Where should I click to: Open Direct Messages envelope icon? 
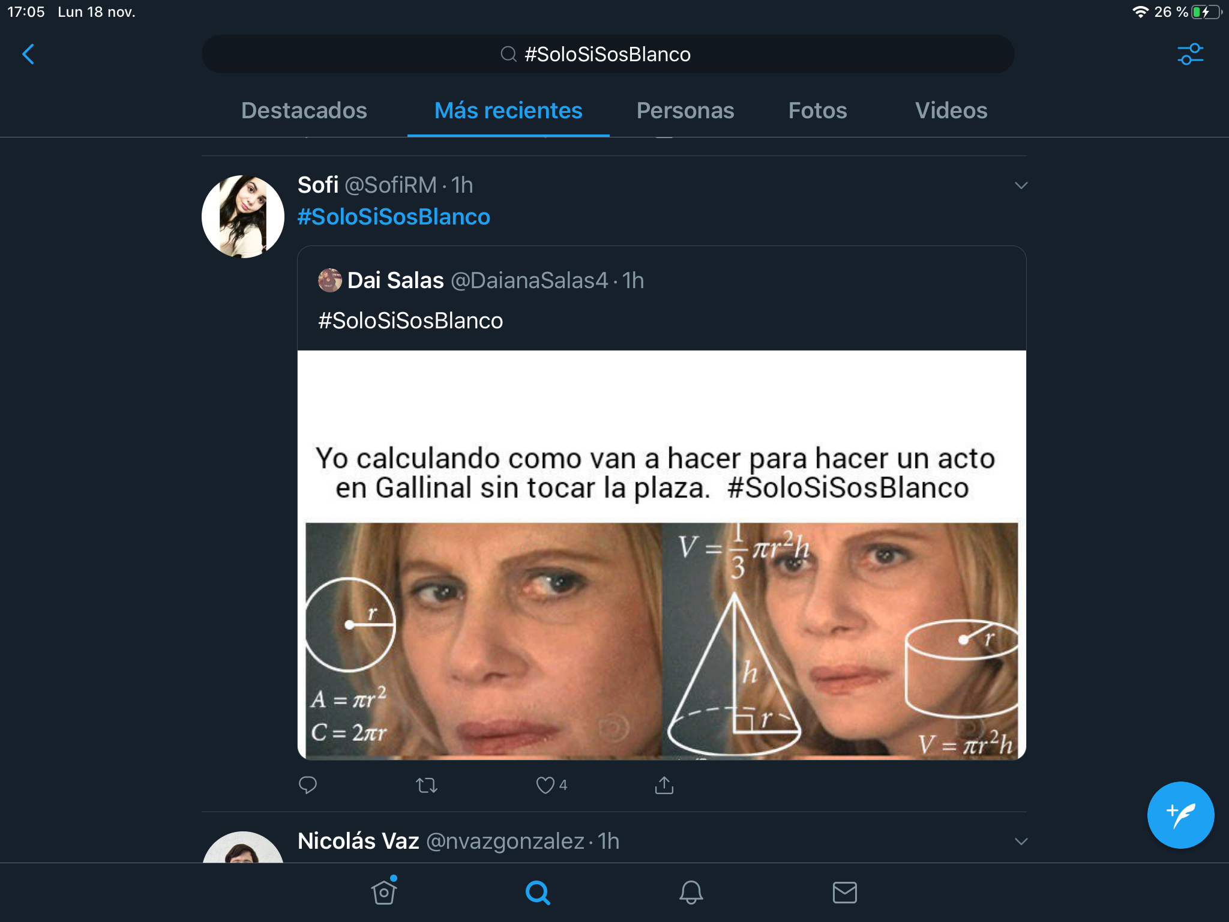[845, 892]
